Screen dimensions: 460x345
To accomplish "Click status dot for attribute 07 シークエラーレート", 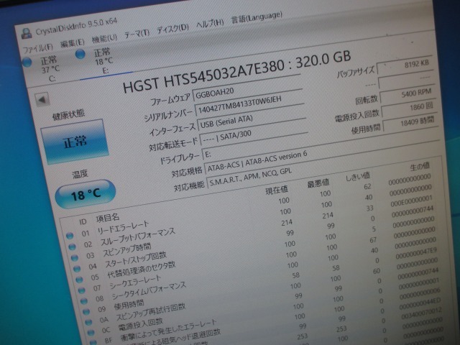I will click(x=81, y=290).
